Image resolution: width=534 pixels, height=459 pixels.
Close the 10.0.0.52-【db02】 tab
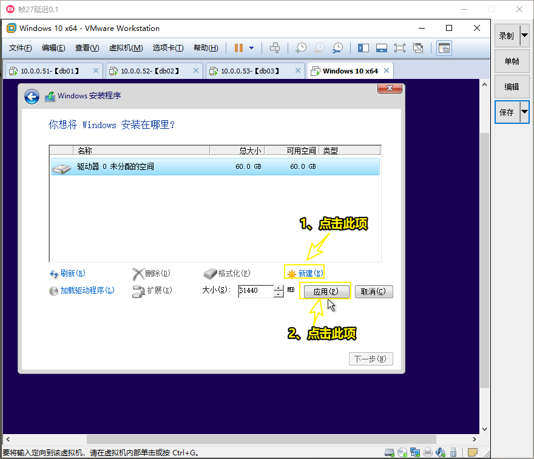click(x=196, y=70)
